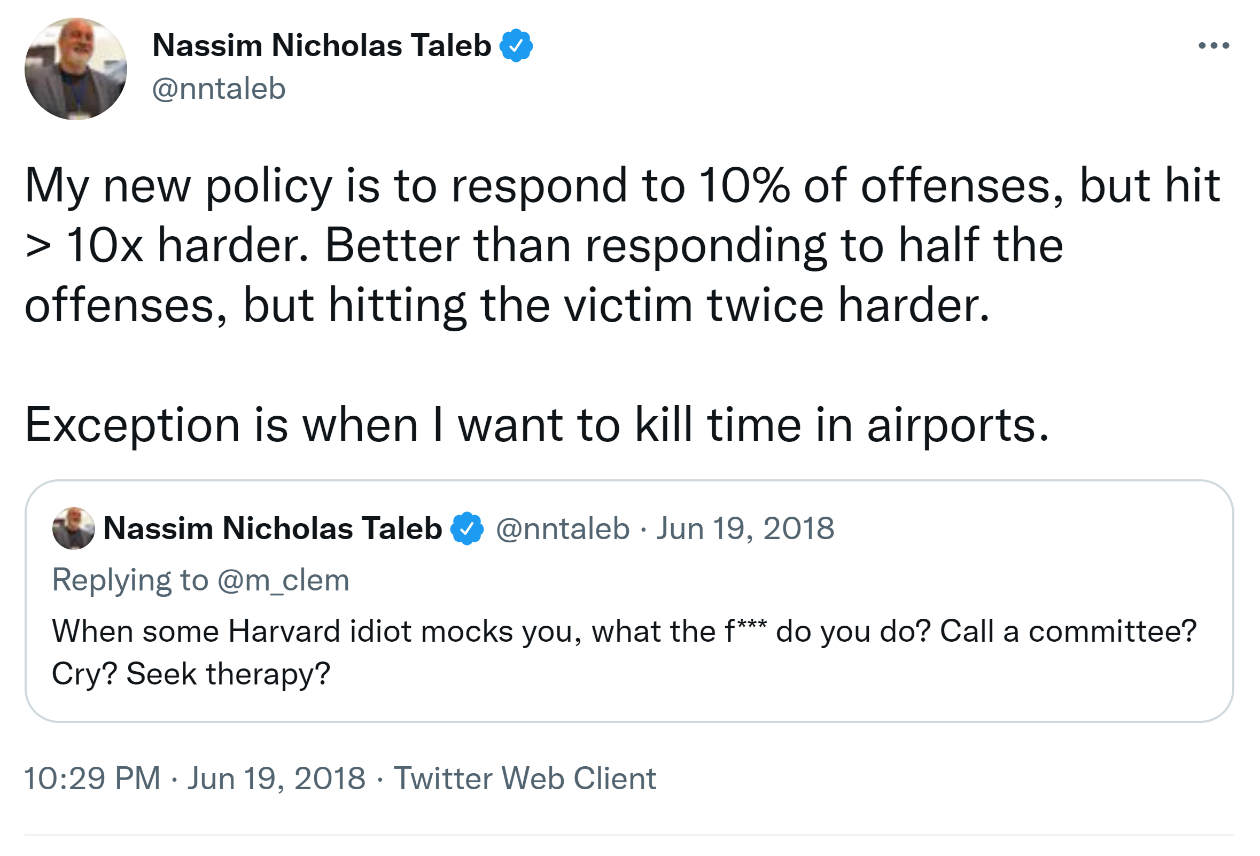Click the quoted text starting "When some Harvard idiot"

coord(624,632)
